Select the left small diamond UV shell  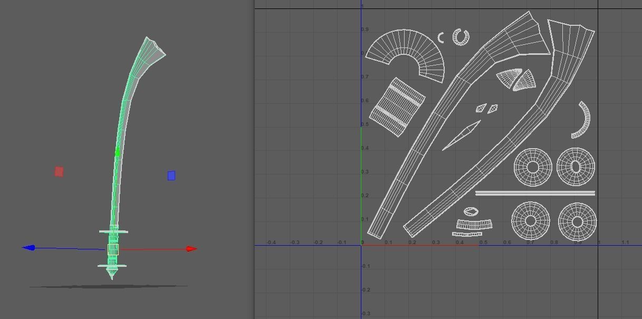(481, 108)
